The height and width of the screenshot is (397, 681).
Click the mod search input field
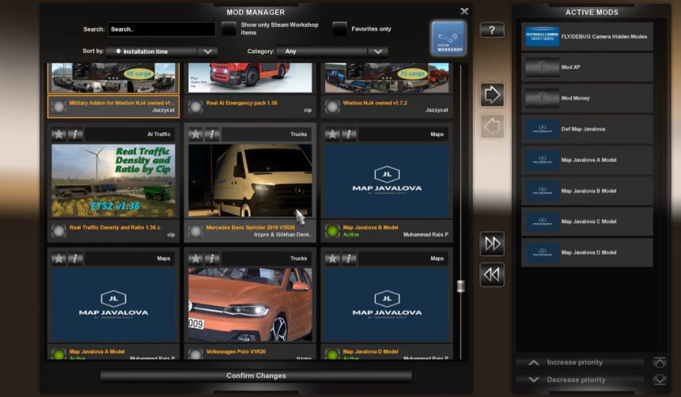click(x=161, y=29)
